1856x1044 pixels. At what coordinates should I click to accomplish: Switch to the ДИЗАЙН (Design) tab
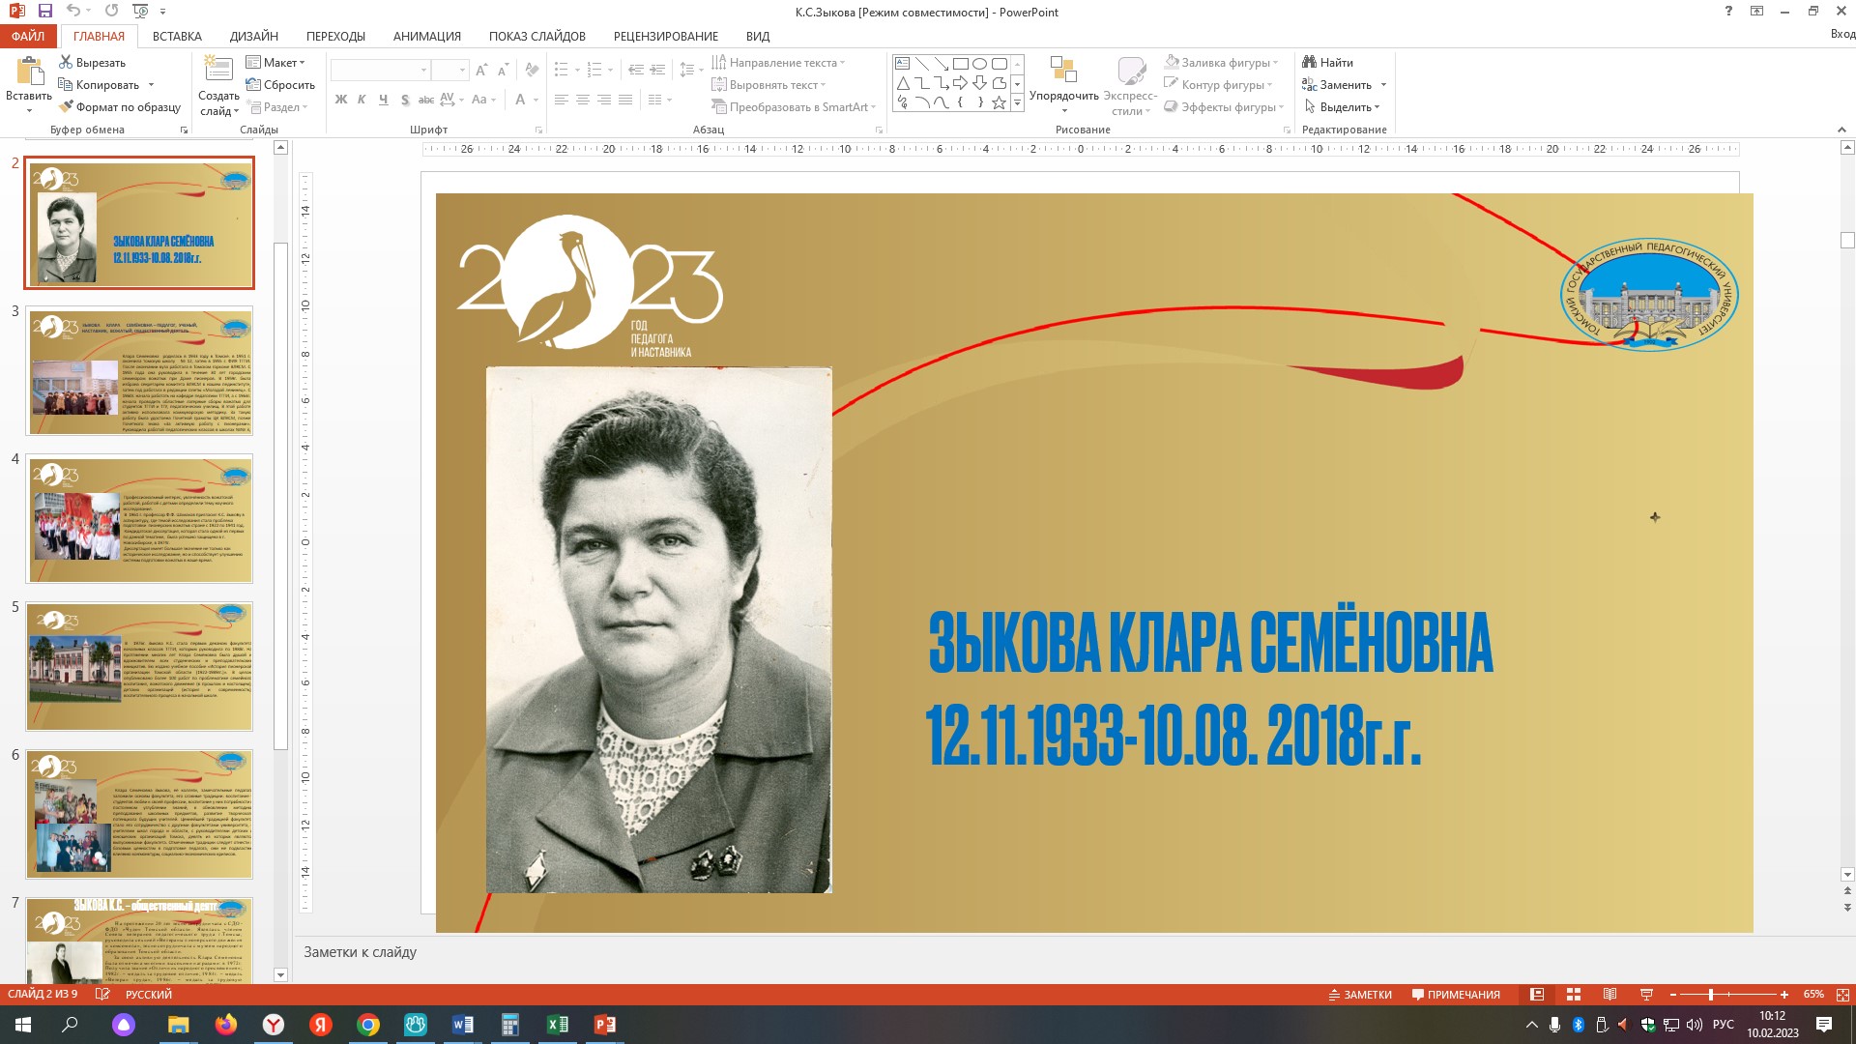[254, 36]
